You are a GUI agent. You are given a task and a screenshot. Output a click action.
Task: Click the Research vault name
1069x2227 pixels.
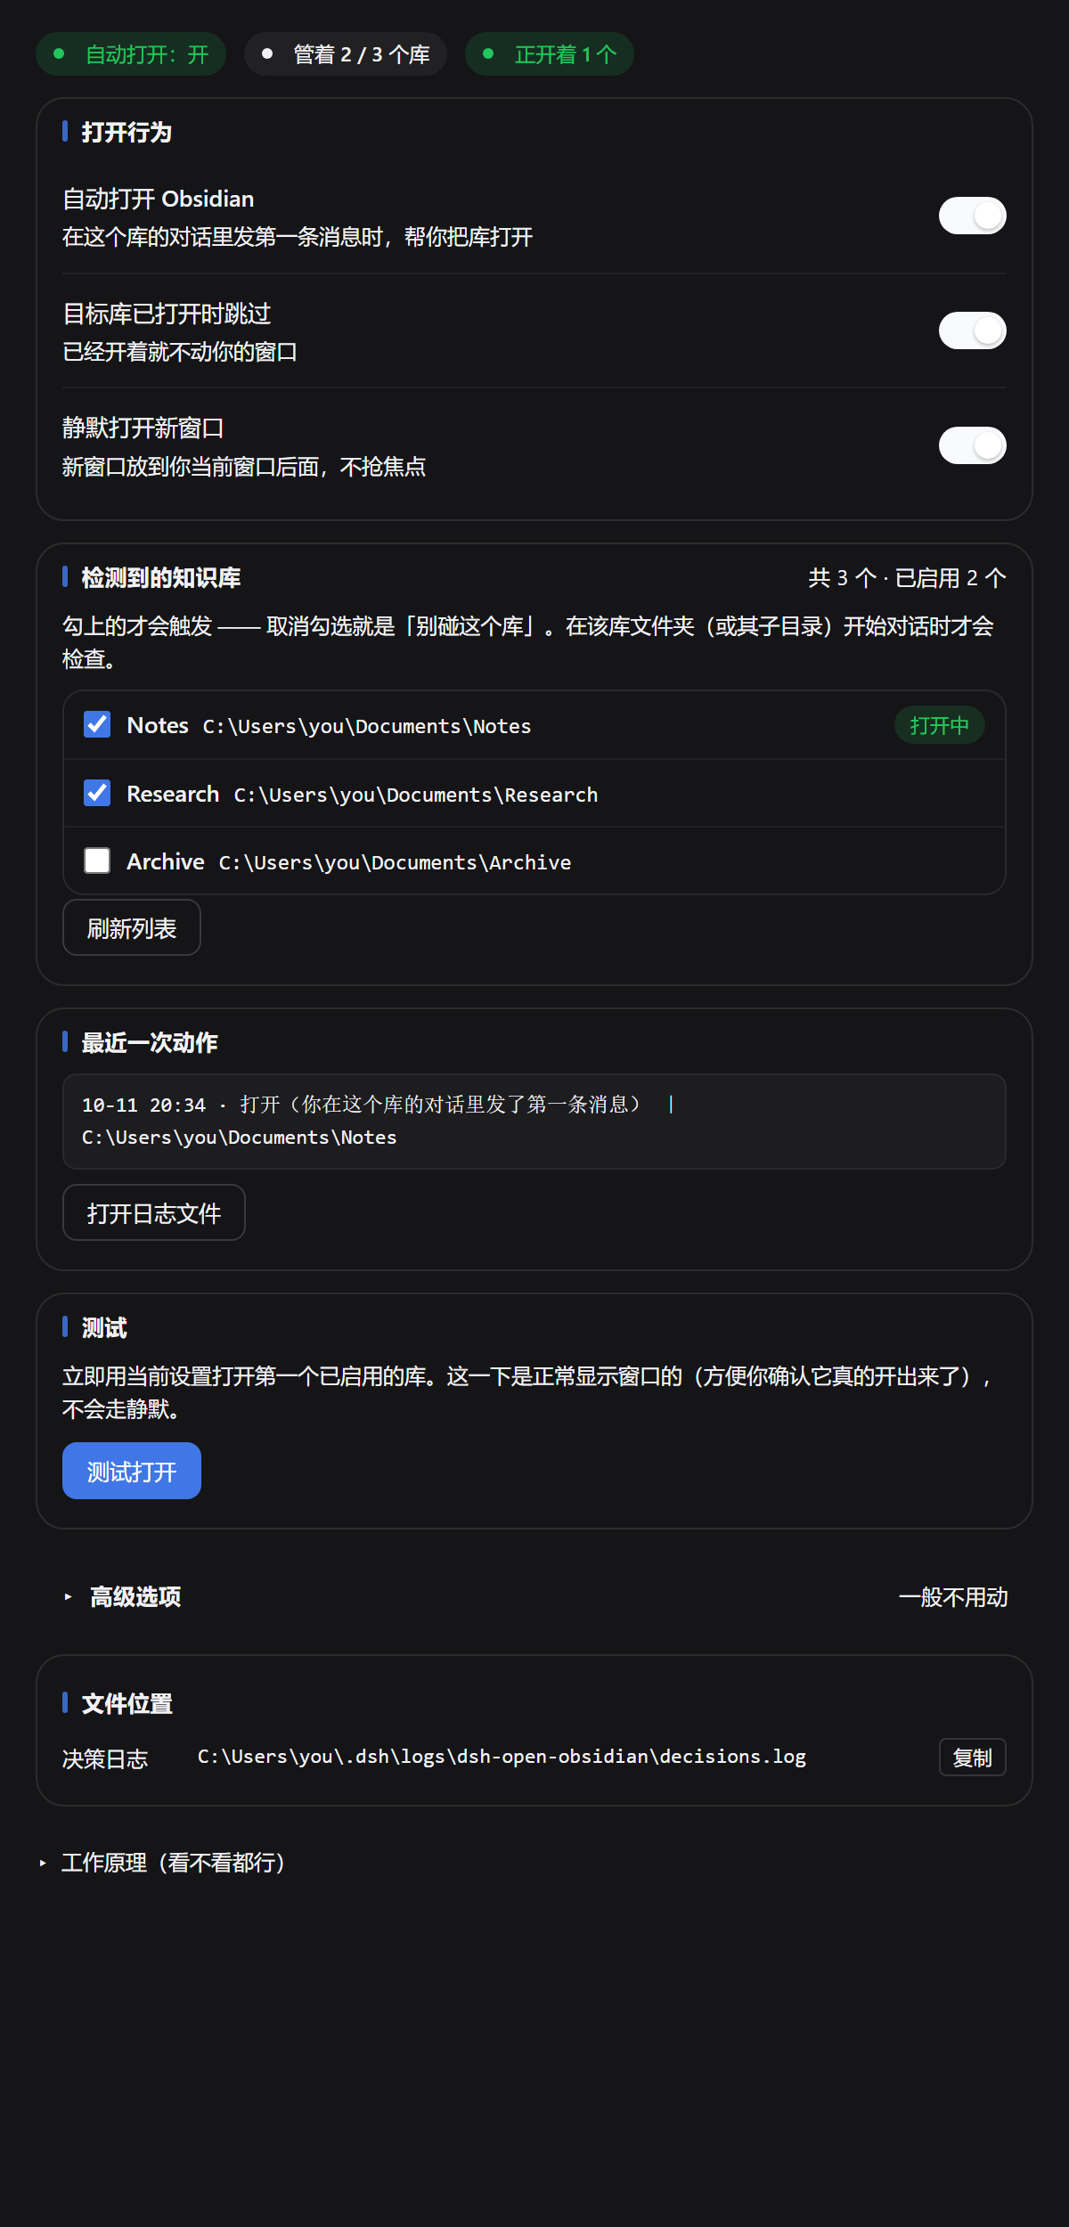pos(173,794)
